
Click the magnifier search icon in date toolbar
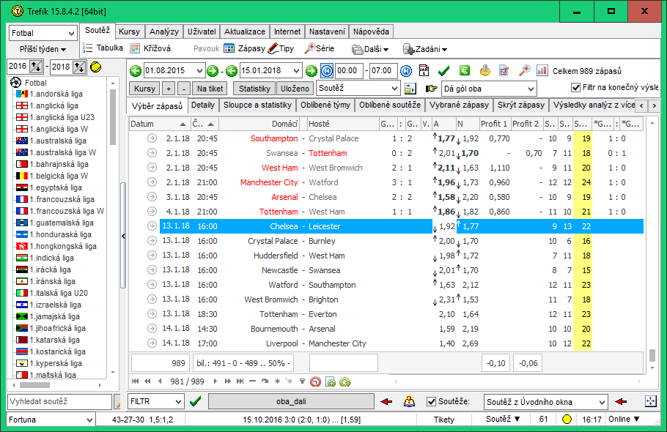pos(525,70)
